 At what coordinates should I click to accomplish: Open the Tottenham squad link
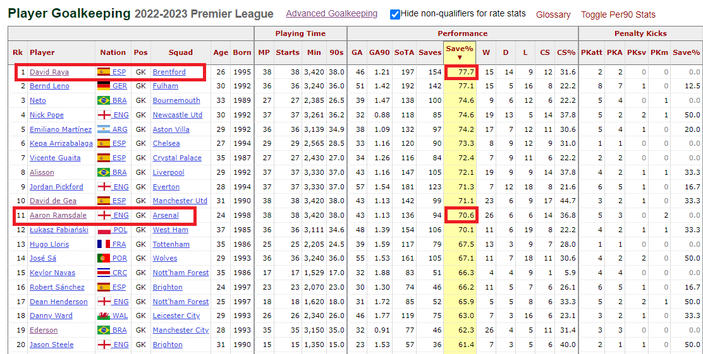tap(171, 244)
